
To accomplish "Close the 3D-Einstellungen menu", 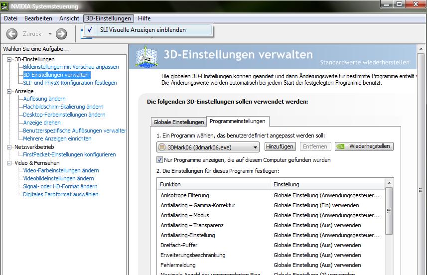I will click(x=109, y=18).
